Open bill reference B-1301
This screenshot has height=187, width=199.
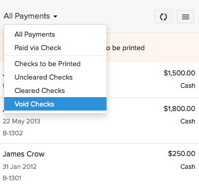tap(12, 178)
